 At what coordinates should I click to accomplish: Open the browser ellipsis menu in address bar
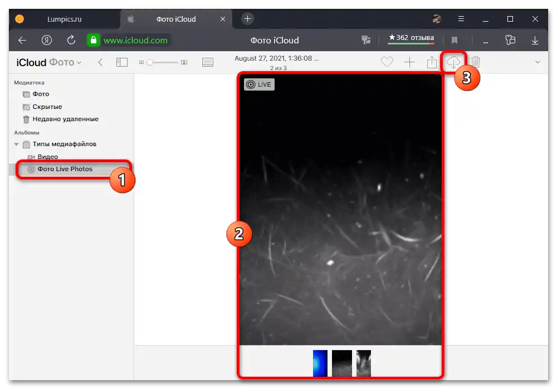click(x=486, y=42)
